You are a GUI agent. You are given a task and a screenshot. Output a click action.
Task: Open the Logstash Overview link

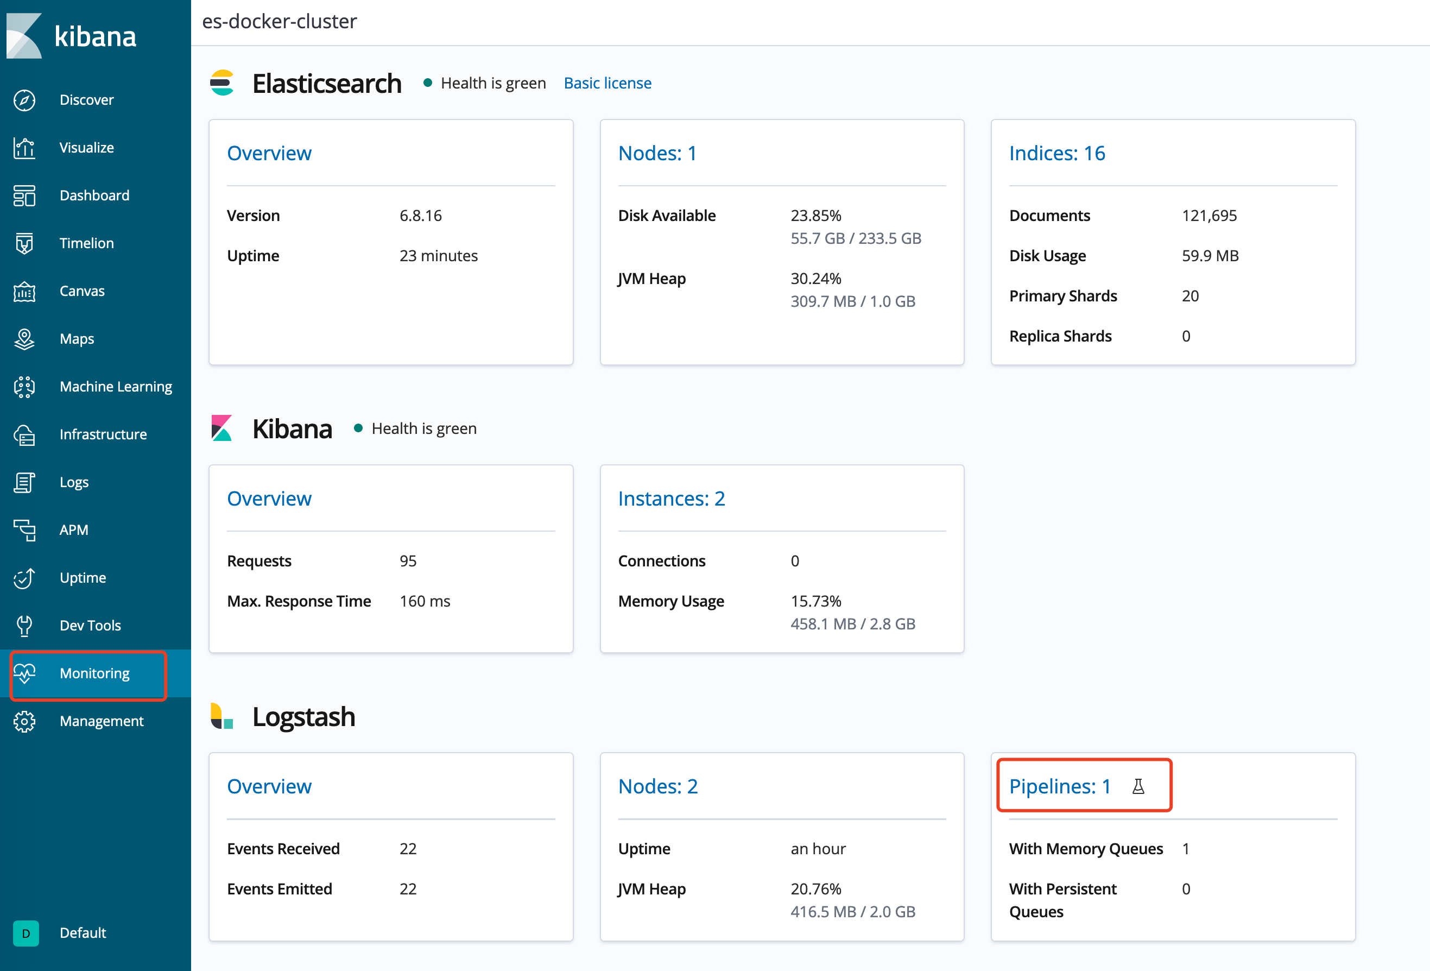coord(269,786)
